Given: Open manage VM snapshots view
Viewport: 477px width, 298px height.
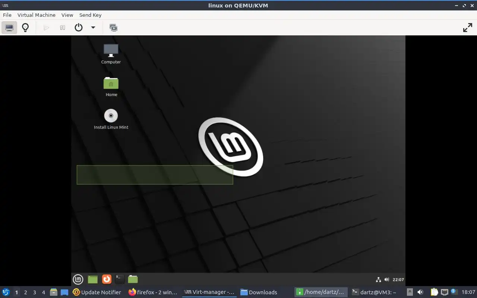Looking at the screenshot, I should [x=113, y=28].
